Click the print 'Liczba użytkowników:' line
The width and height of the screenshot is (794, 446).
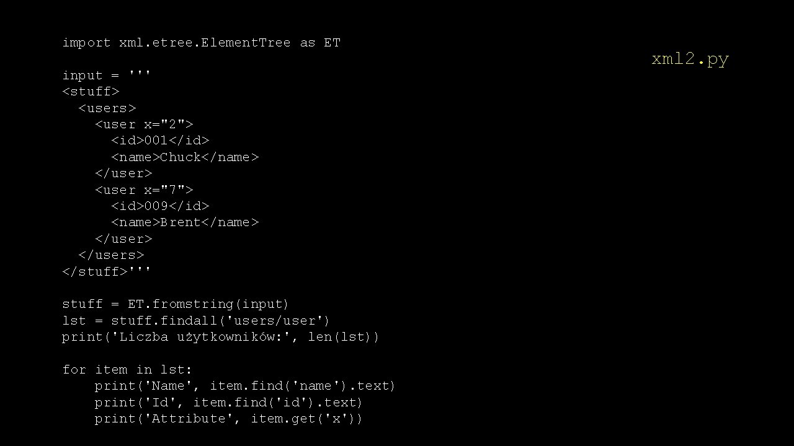[x=220, y=337]
